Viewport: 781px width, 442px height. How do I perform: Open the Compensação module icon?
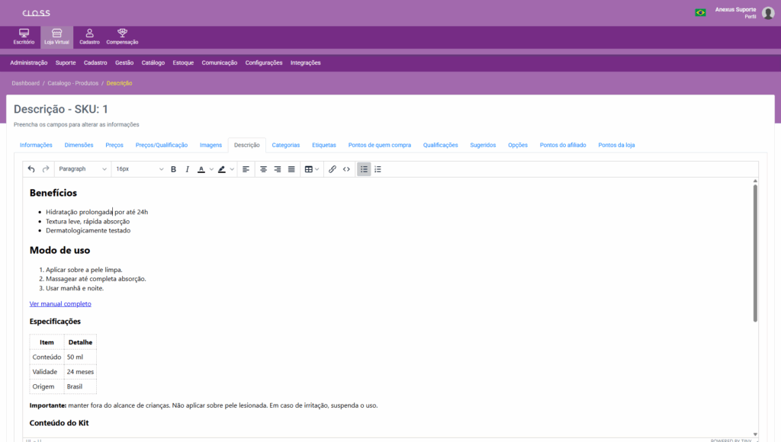tap(122, 37)
